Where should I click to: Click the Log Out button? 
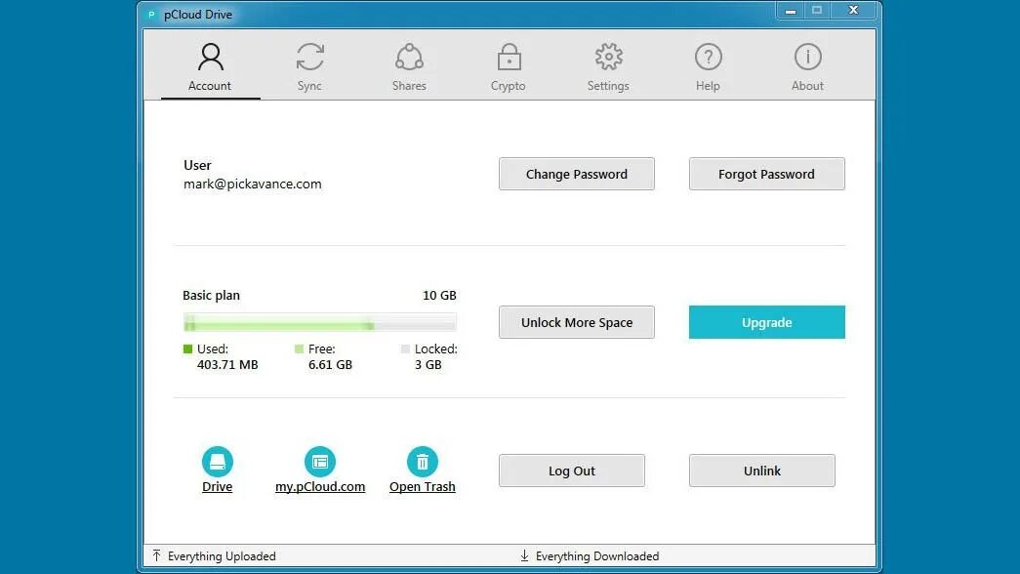572,471
